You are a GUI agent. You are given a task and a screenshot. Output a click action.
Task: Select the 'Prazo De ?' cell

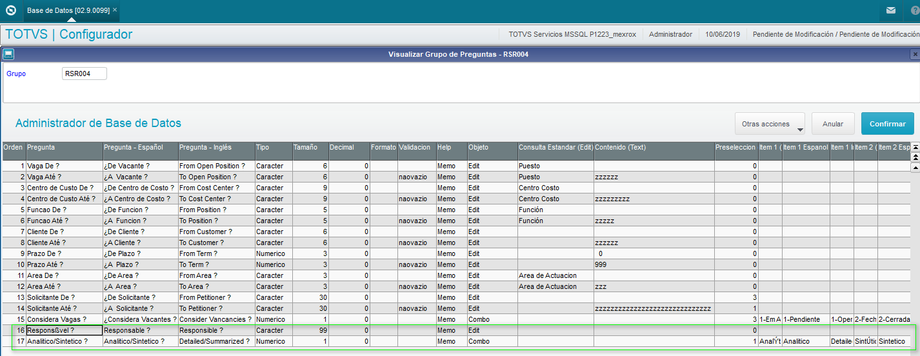64,253
